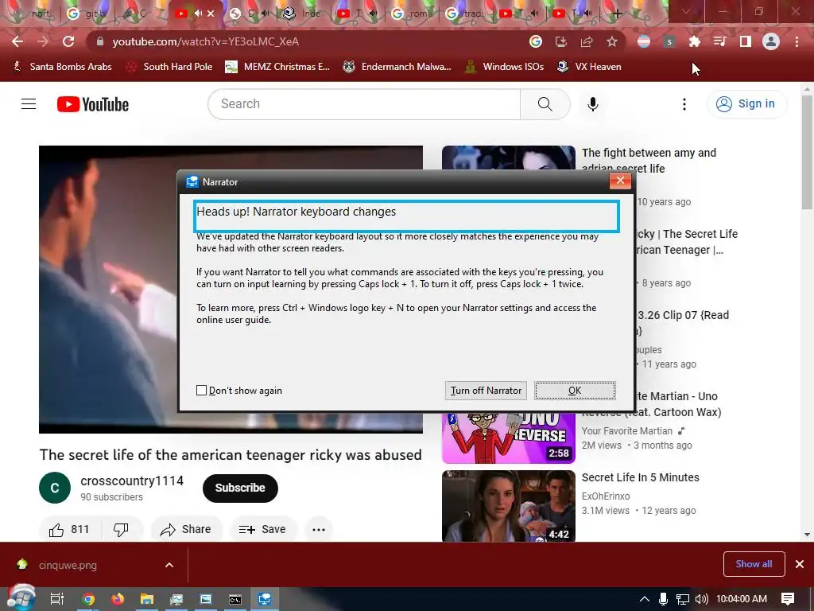Check Don't show again in Narrator dialog

[201, 390]
